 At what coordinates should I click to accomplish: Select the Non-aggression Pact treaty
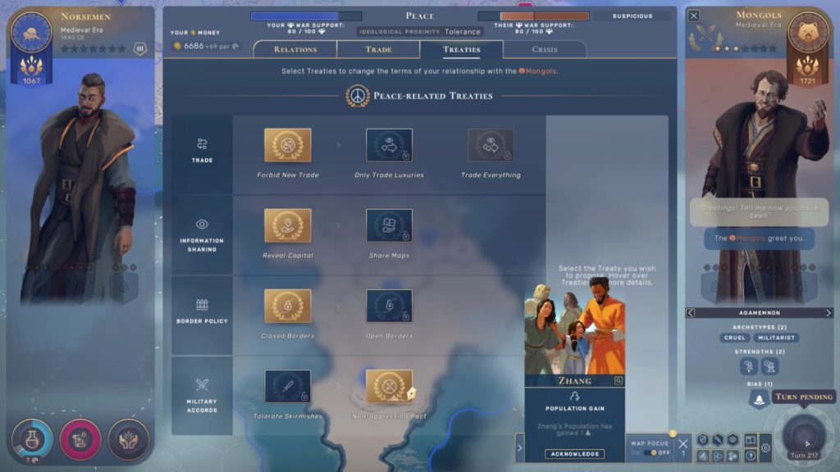(x=389, y=386)
